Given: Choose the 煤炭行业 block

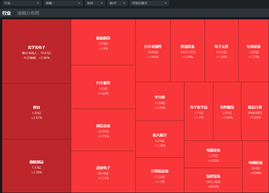Looking at the screenshot, I should tap(255, 111).
